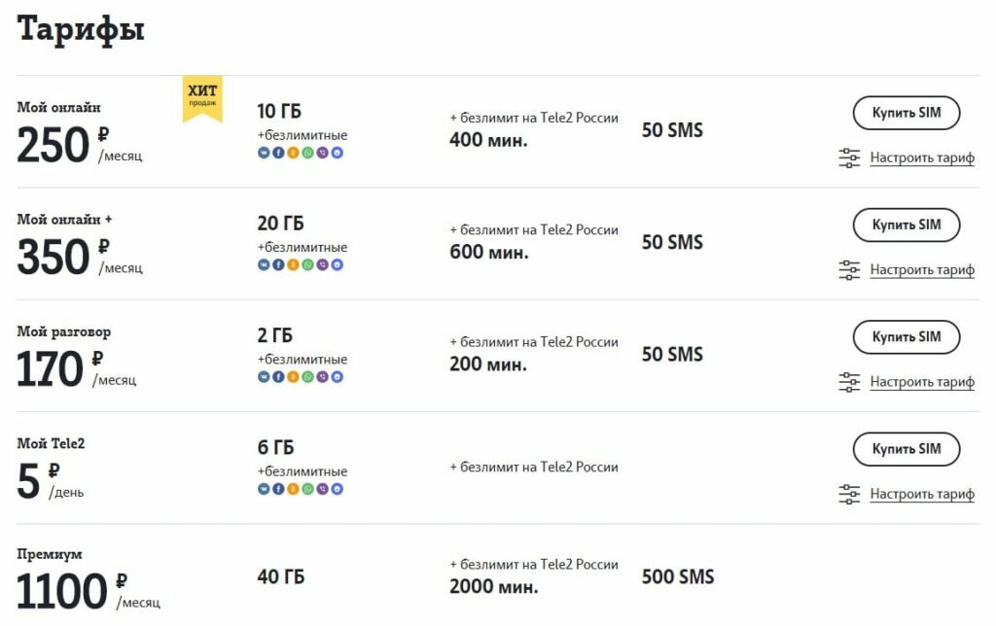Click the WhatsApp icon in Мой онлайн + row
Screen dimensions: 996x626
[x=307, y=264]
